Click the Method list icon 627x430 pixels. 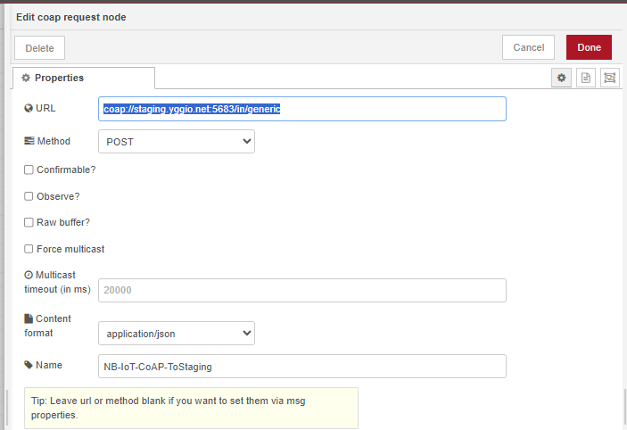29,141
